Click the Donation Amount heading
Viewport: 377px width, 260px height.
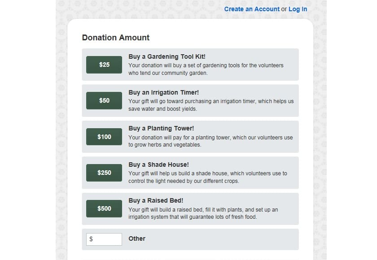coord(116,38)
